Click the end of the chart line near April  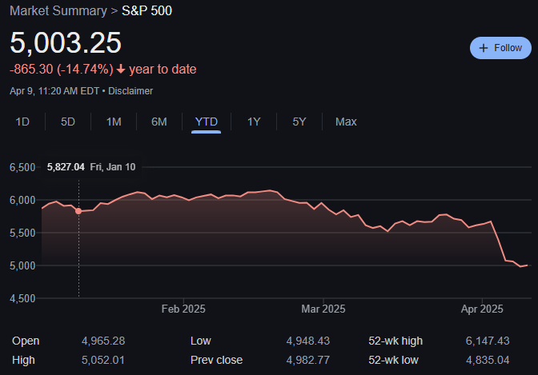point(527,265)
